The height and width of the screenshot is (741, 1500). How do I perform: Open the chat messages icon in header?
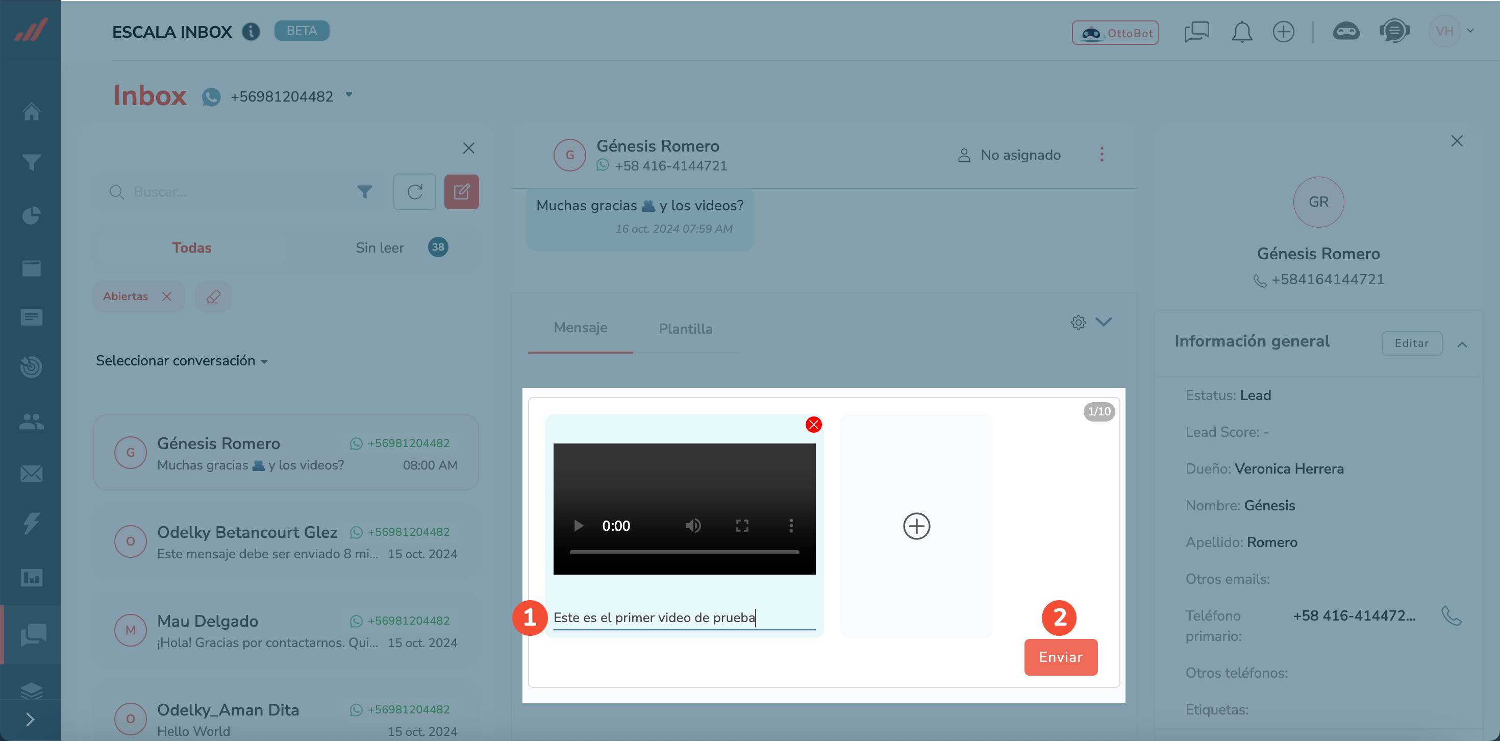pos(1196,32)
